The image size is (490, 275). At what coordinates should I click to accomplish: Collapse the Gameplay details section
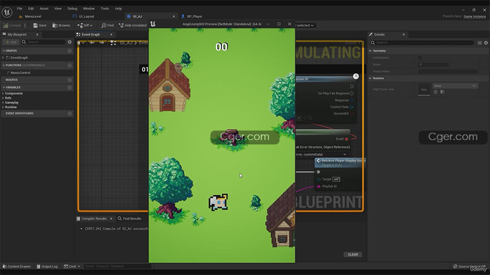(370, 51)
